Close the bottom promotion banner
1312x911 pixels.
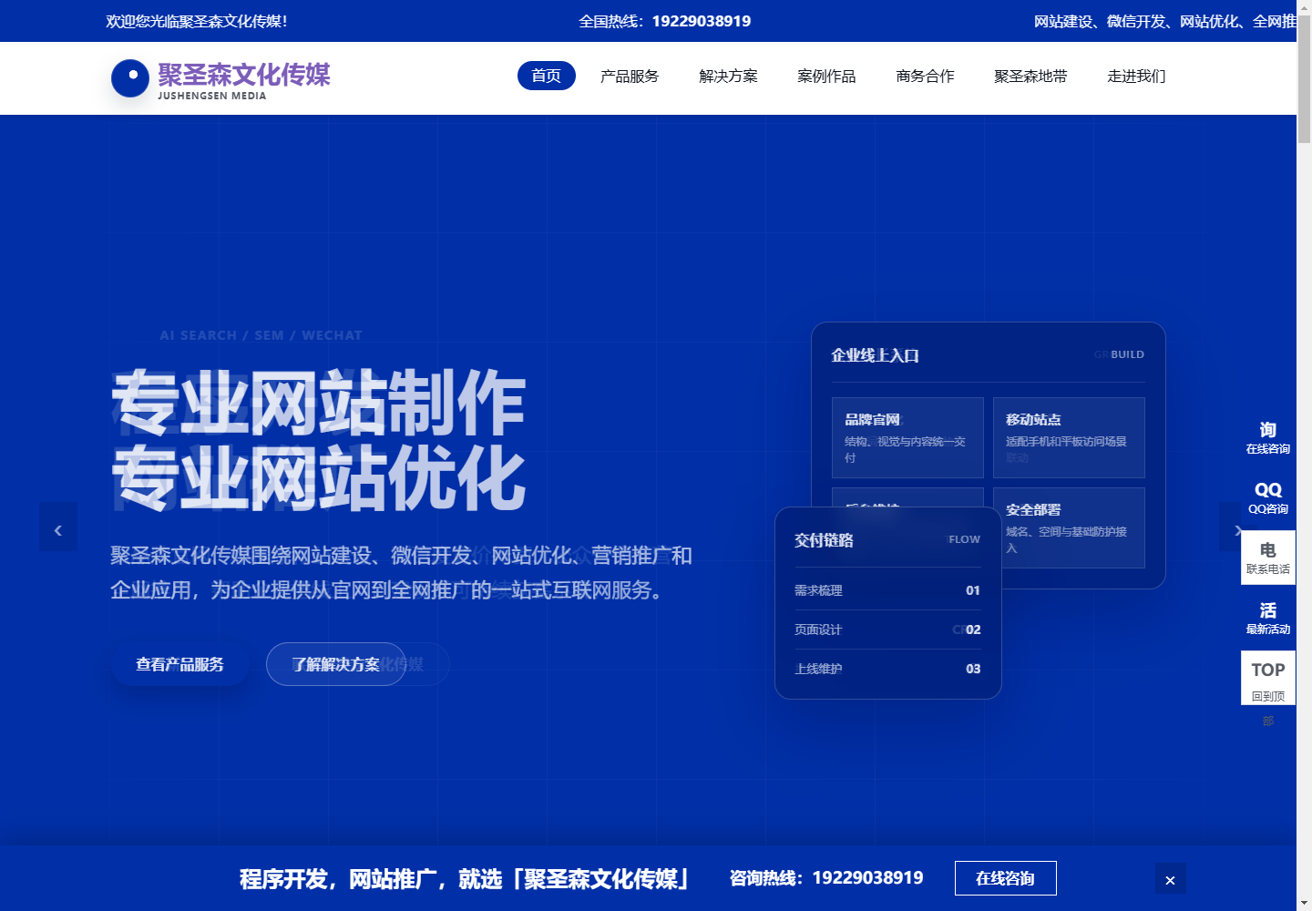point(1171,879)
